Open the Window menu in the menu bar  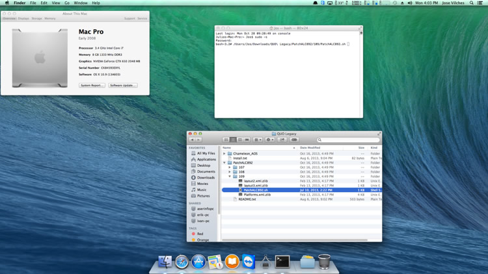coord(81,3)
